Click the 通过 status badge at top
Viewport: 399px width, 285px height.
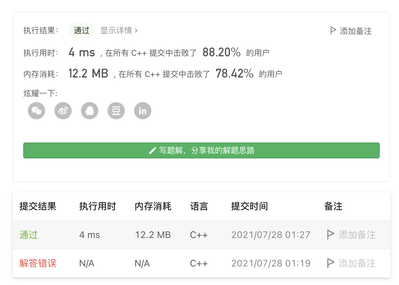pyautogui.click(x=82, y=30)
